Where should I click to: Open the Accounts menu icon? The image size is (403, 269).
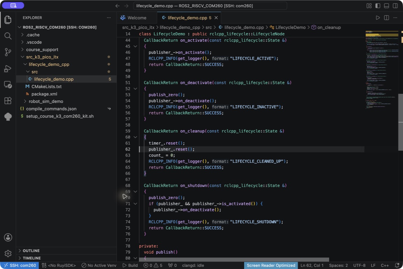(x=8, y=237)
